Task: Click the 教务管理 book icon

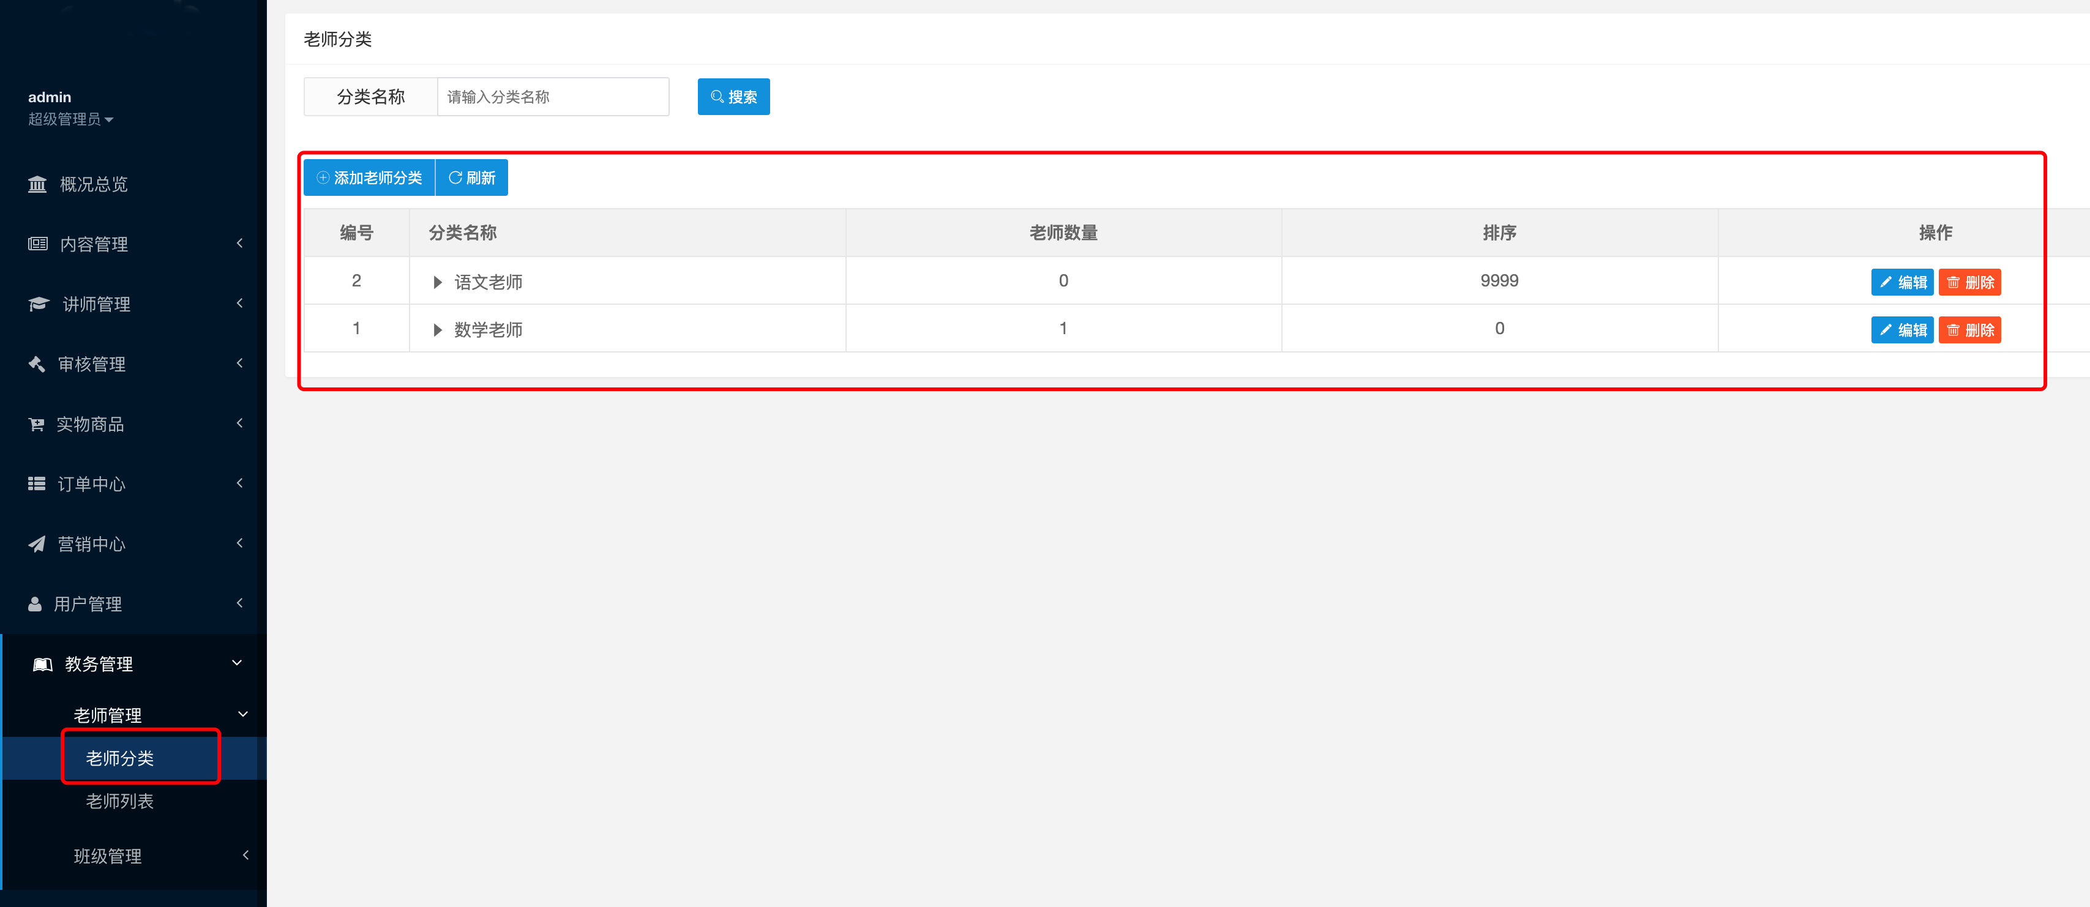Action: 42,665
